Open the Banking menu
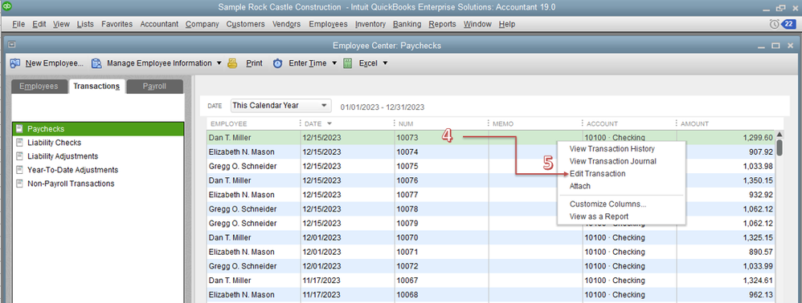 click(407, 24)
